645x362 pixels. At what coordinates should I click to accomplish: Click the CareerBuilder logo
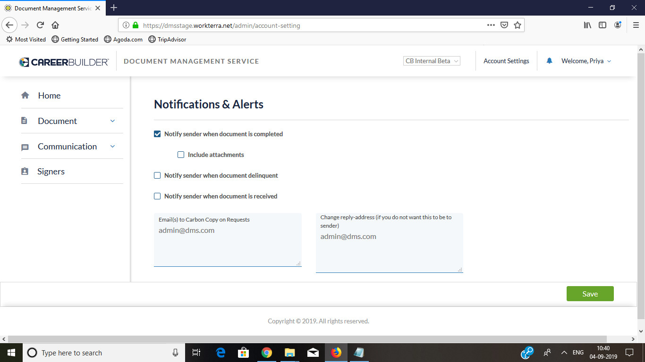coord(64,61)
